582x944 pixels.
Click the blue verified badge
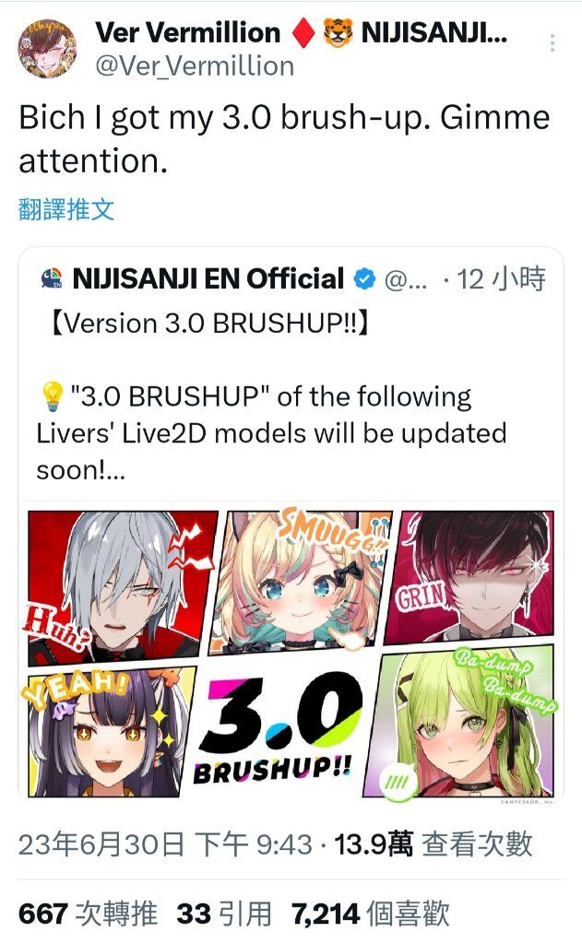tap(364, 278)
